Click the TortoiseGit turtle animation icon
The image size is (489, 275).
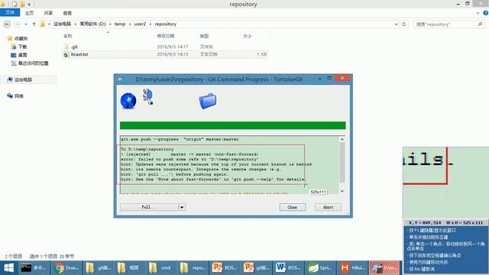pos(147,96)
